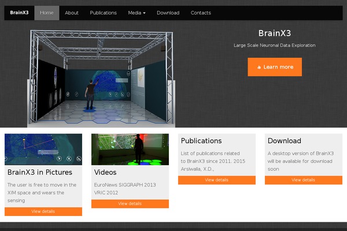The width and height of the screenshot is (347, 231).
Task: Go to the About page
Action: pyautogui.click(x=72, y=13)
